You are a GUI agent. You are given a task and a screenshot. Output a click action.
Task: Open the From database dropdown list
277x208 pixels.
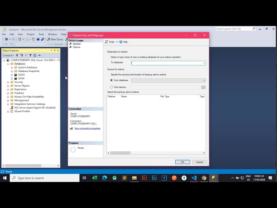[204, 81]
